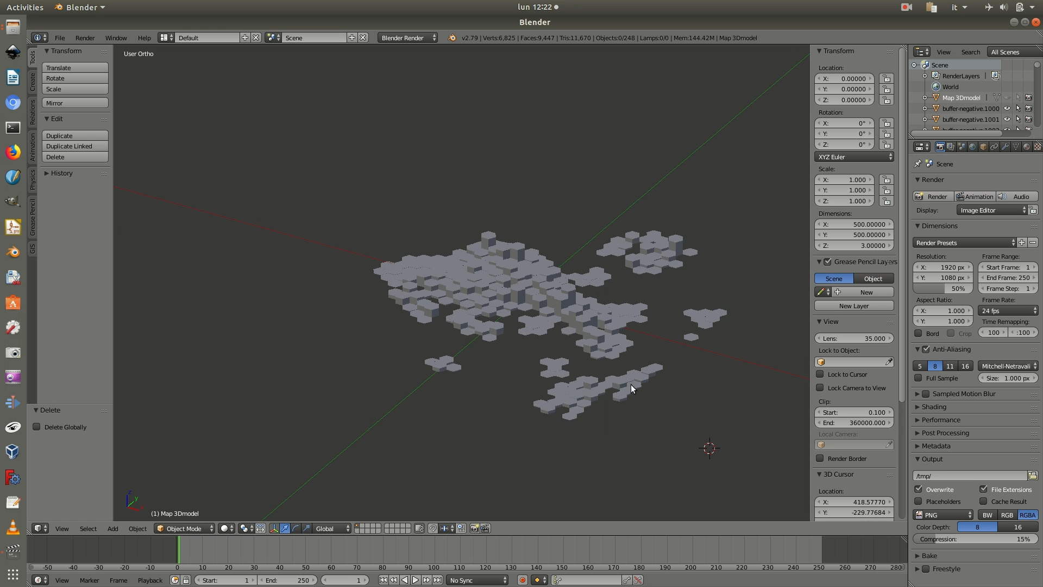
Task: Open the Modifiers tab (wrench icon)
Action: click(x=1005, y=147)
